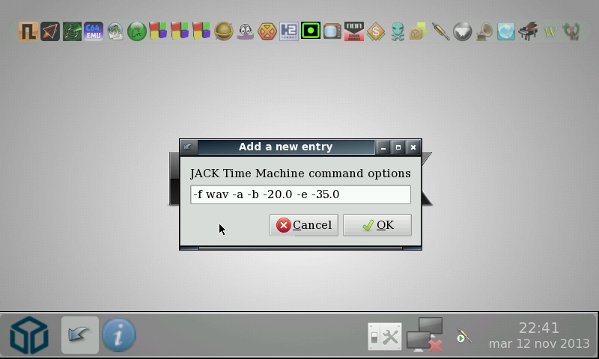
Task: Maximize the Add a new entry dialog
Action: pyautogui.click(x=398, y=147)
